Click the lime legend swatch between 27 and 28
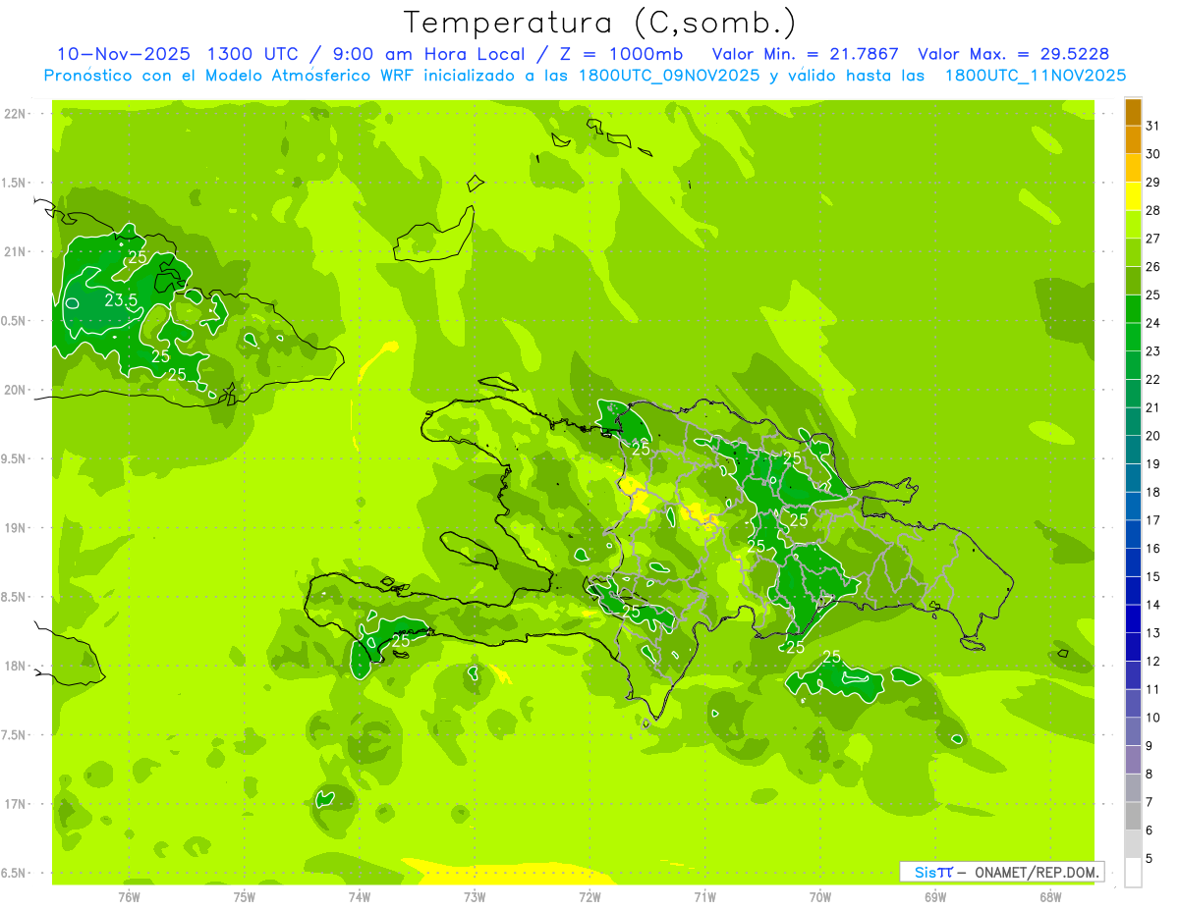Viewport: 1179px width, 910px height. pos(1133,224)
